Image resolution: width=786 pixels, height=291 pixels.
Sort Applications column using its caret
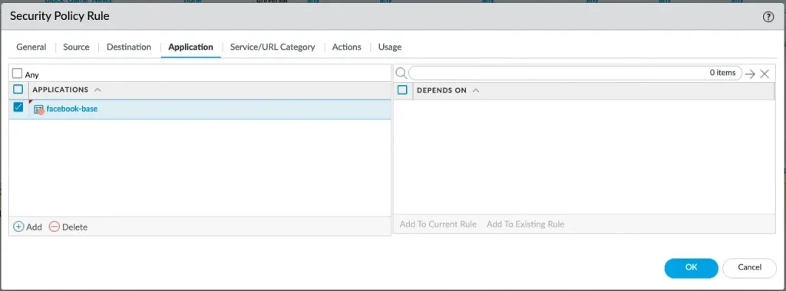pyautogui.click(x=97, y=90)
